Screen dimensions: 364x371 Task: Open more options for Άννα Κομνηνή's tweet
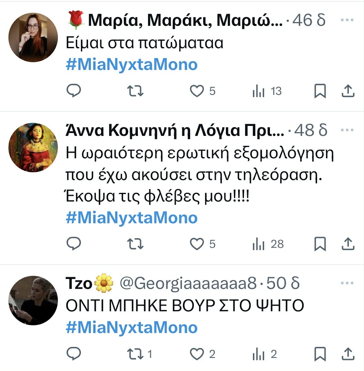[x=347, y=130]
